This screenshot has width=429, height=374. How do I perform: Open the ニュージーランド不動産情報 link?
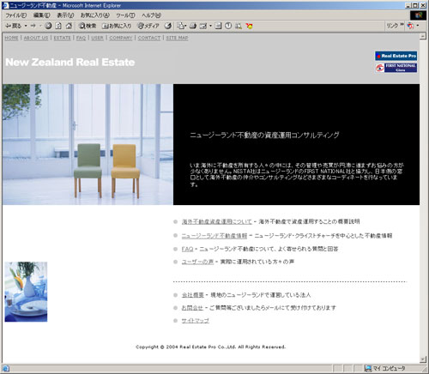coord(214,236)
